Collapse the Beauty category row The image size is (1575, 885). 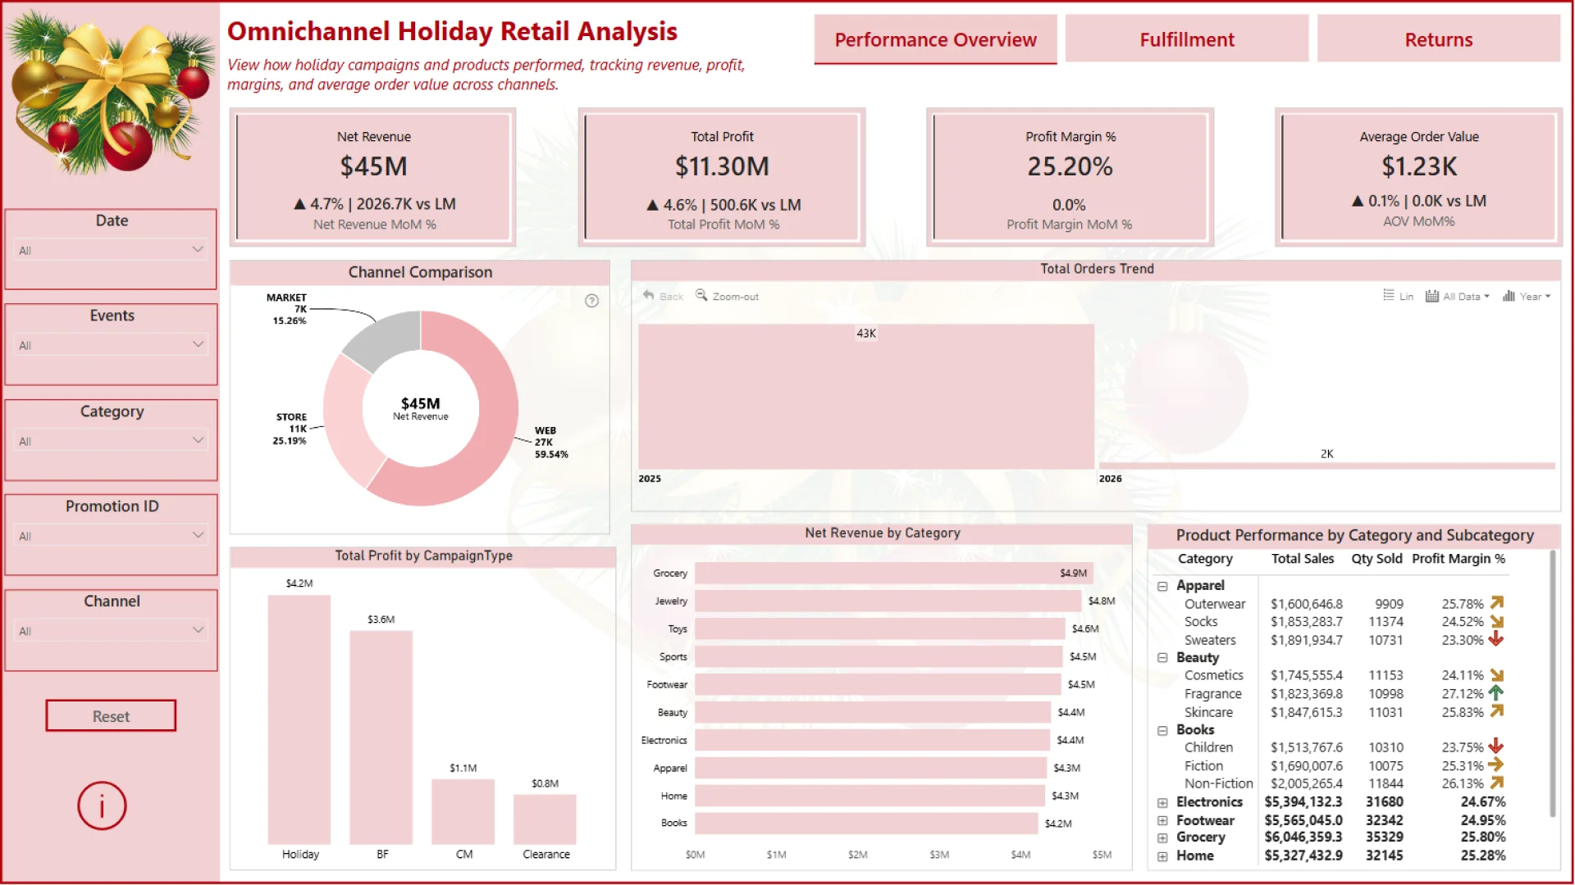(x=1162, y=658)
